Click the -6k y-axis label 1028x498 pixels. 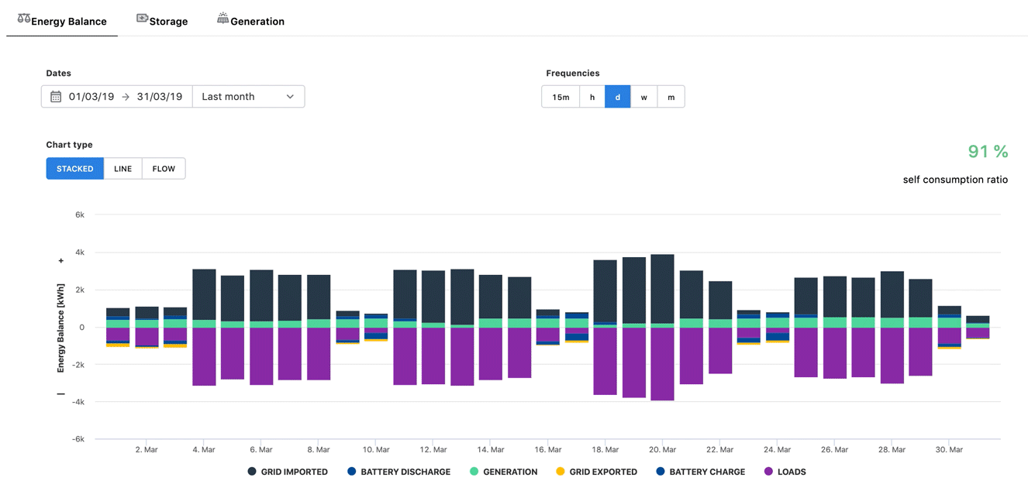(x=78, y=439)
